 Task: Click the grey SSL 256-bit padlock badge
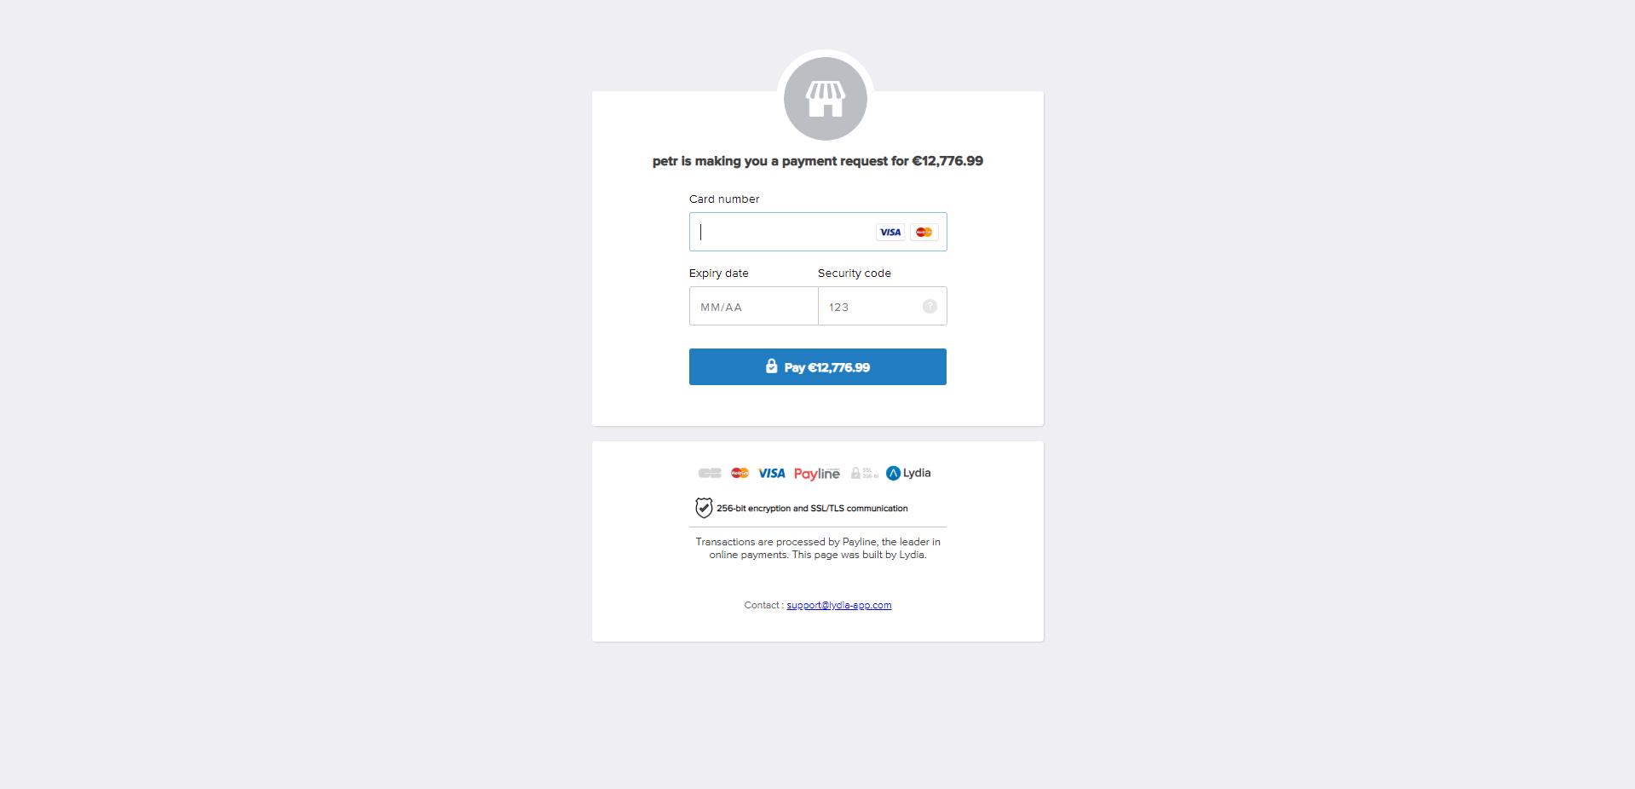pyautogui.click(x=864, y=473)
